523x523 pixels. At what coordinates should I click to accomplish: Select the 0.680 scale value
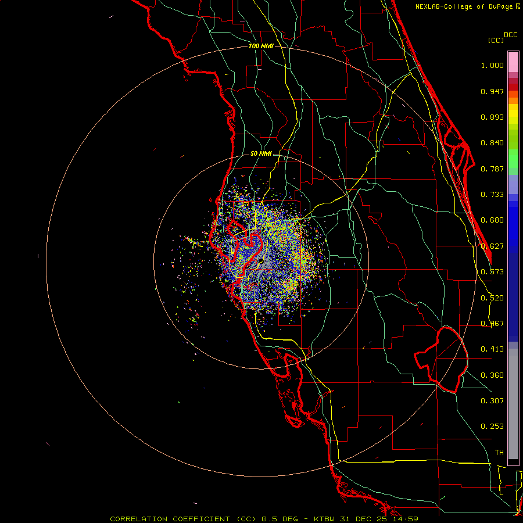coord(492,220)
